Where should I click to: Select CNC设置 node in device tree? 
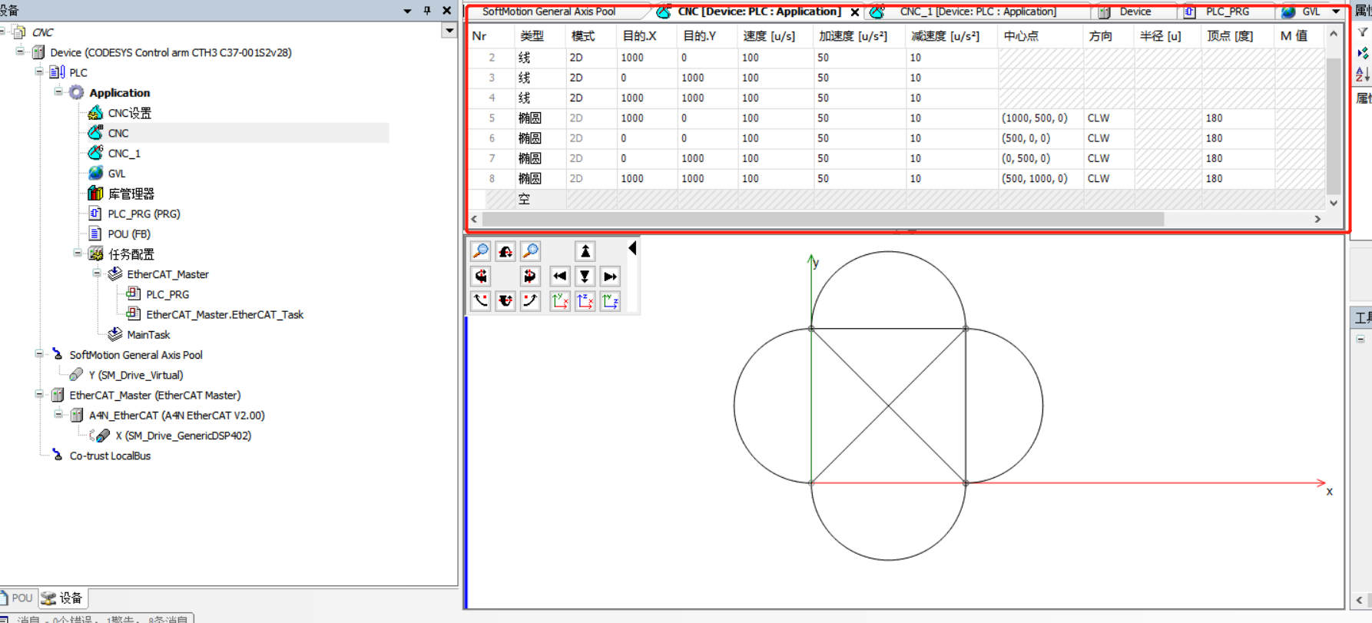pyautogui.click(x=129, y=113)
